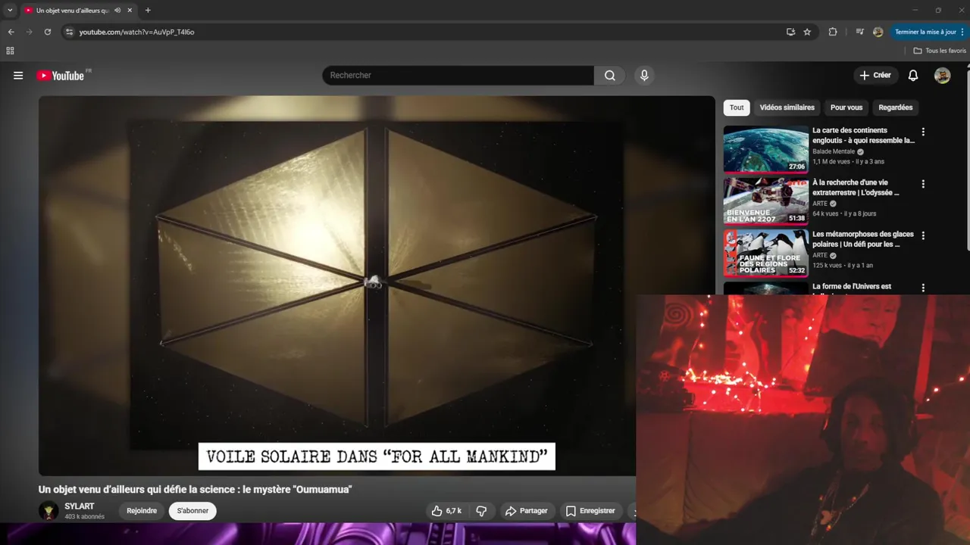The width and height of the screenshot is (970, 545).
Task: Focus the Rechercher search field
Action: tap(458, 76)
